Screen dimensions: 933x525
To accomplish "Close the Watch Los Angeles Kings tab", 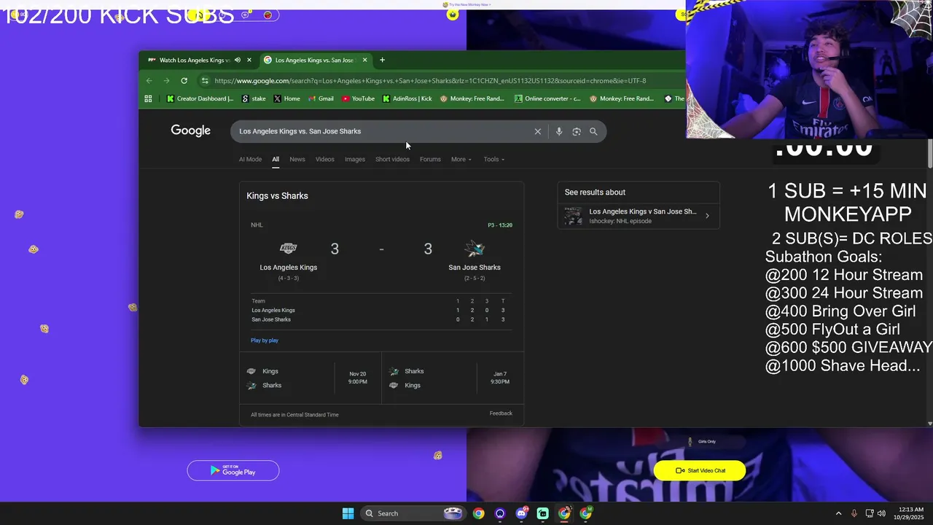I will pyautogui.click(x=249, y=60).
